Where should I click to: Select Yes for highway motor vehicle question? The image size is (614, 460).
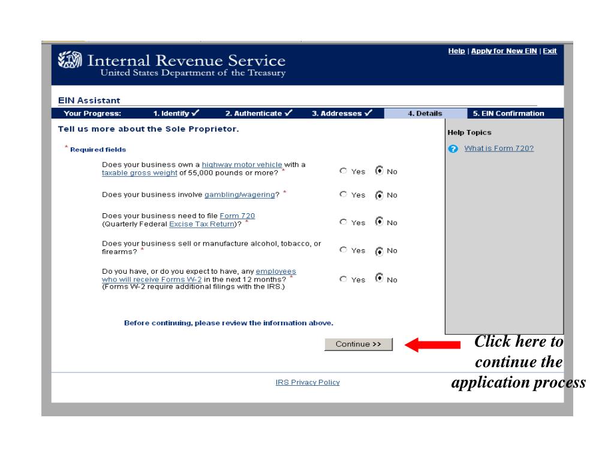click(343, 171)
